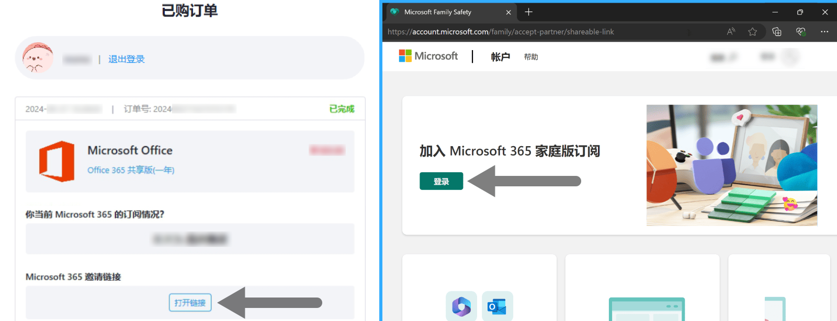Open the Office 365 共享版(一年) link
This screenshot has height=321, width=837.
131,170
